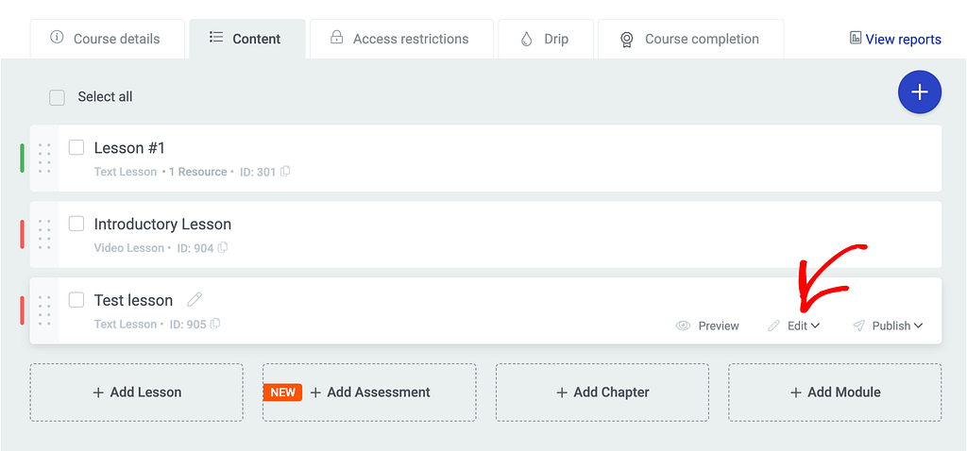This screenshot has height=451, width=967.
Task: Click the Add Lesson button
Action: [x=136, y=393]
